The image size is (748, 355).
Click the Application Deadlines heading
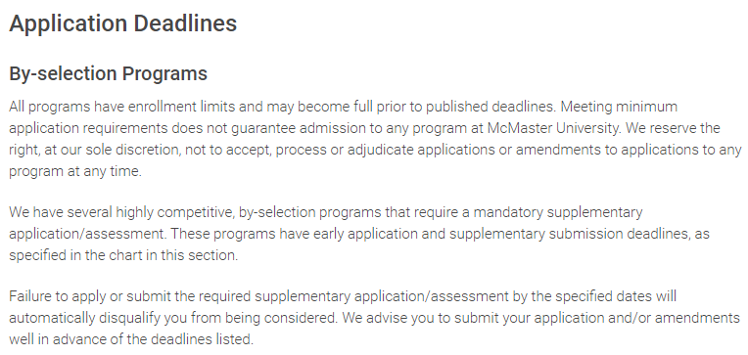coord(123,23)
